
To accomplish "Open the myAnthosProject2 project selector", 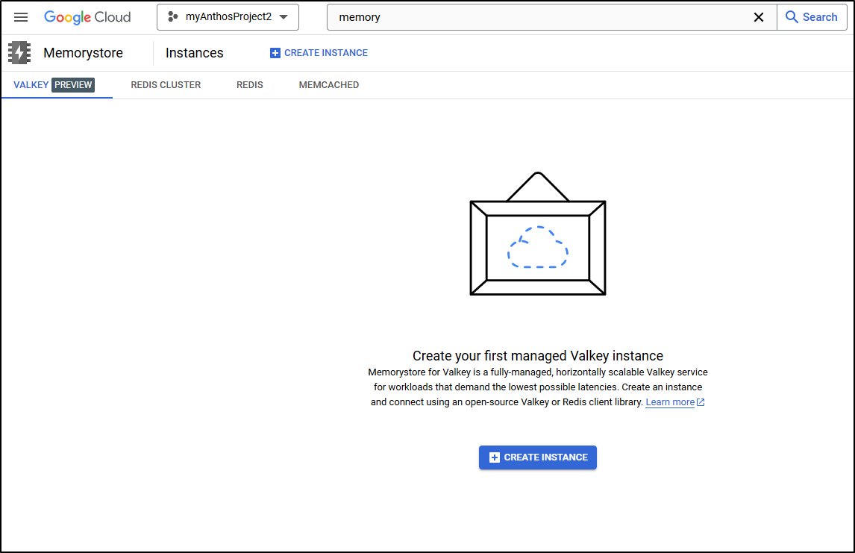I will click(228, 17).
